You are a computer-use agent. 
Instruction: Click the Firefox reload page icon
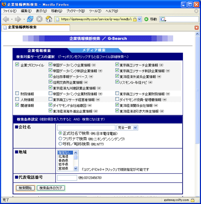pyautogui.click(x=30, y=19)
